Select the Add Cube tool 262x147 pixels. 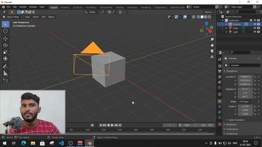(5, 81)
